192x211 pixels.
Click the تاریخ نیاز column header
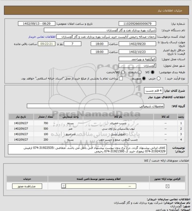(x=21, y=116)
